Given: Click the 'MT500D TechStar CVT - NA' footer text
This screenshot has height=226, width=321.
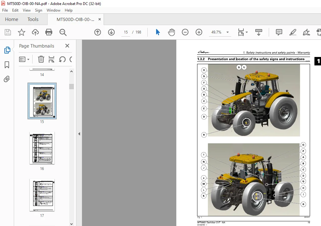Looking at the screenshot, I should tap(211, 222).
